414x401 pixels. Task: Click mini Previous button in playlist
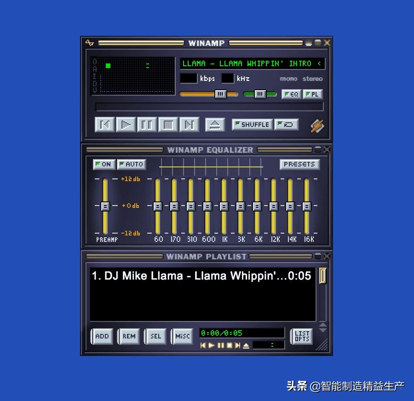tap(203, 345)
